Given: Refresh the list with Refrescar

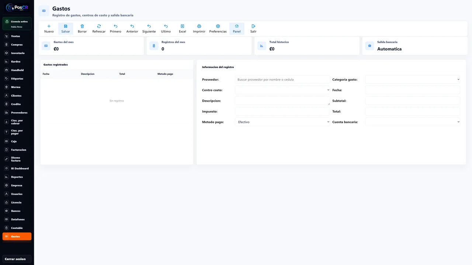Looking at the screenshot, I should pyautogui.click(x=99, y=29).
